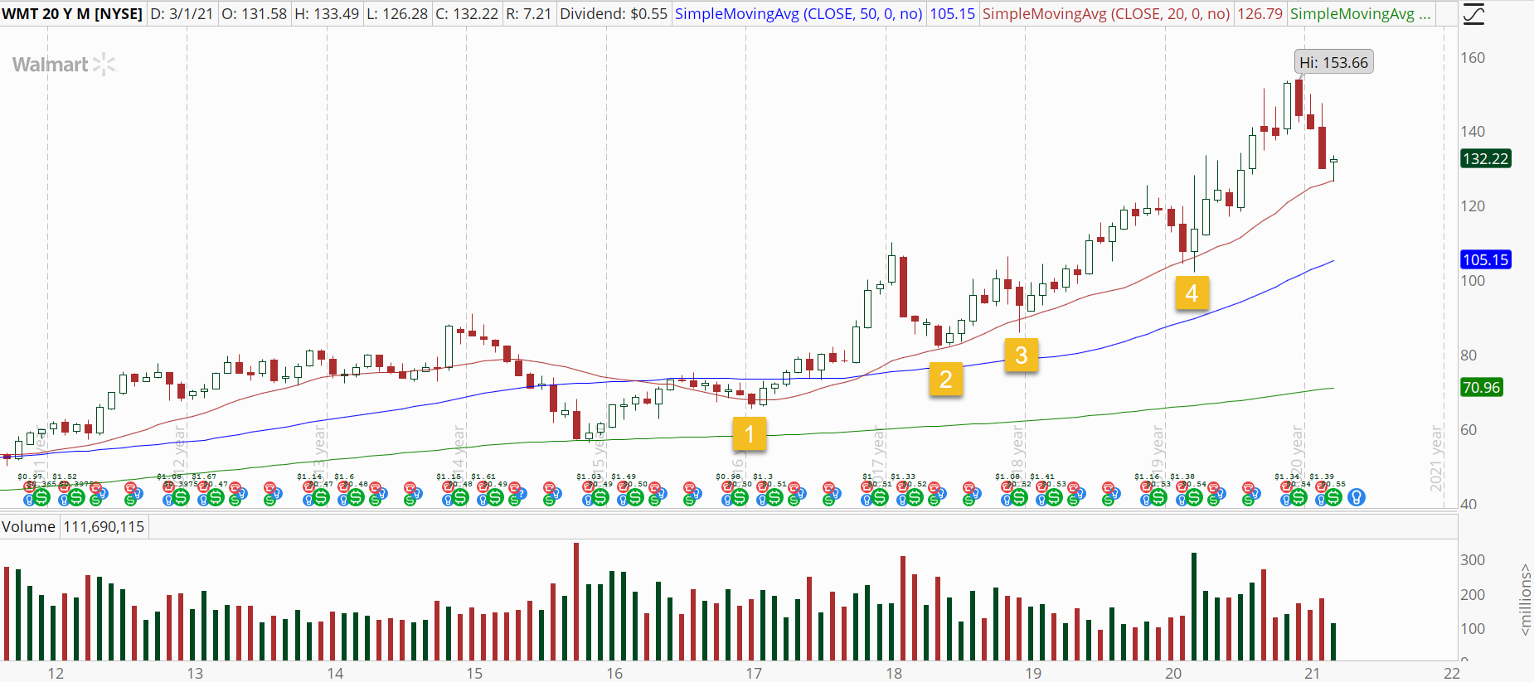The image size is (1534, 682).
Task: Click the 126.79 study value in header
Action: (1260, 14)
